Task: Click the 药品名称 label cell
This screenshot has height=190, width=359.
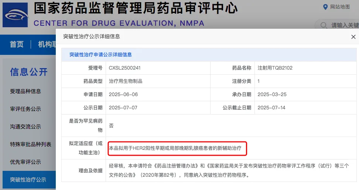Action: [x=232, y=68]
